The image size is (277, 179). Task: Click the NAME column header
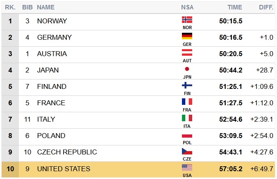(x=45, y=7)
